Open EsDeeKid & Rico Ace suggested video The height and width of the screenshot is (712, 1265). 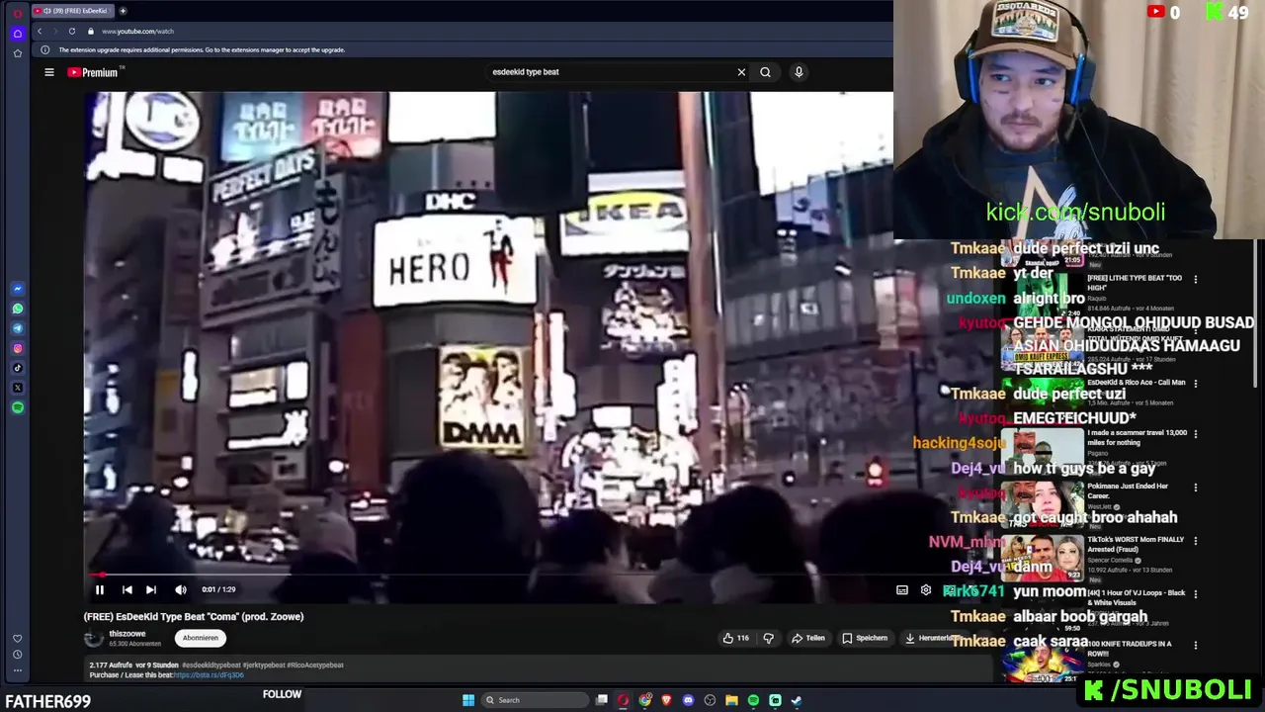tap(1137, 383)
